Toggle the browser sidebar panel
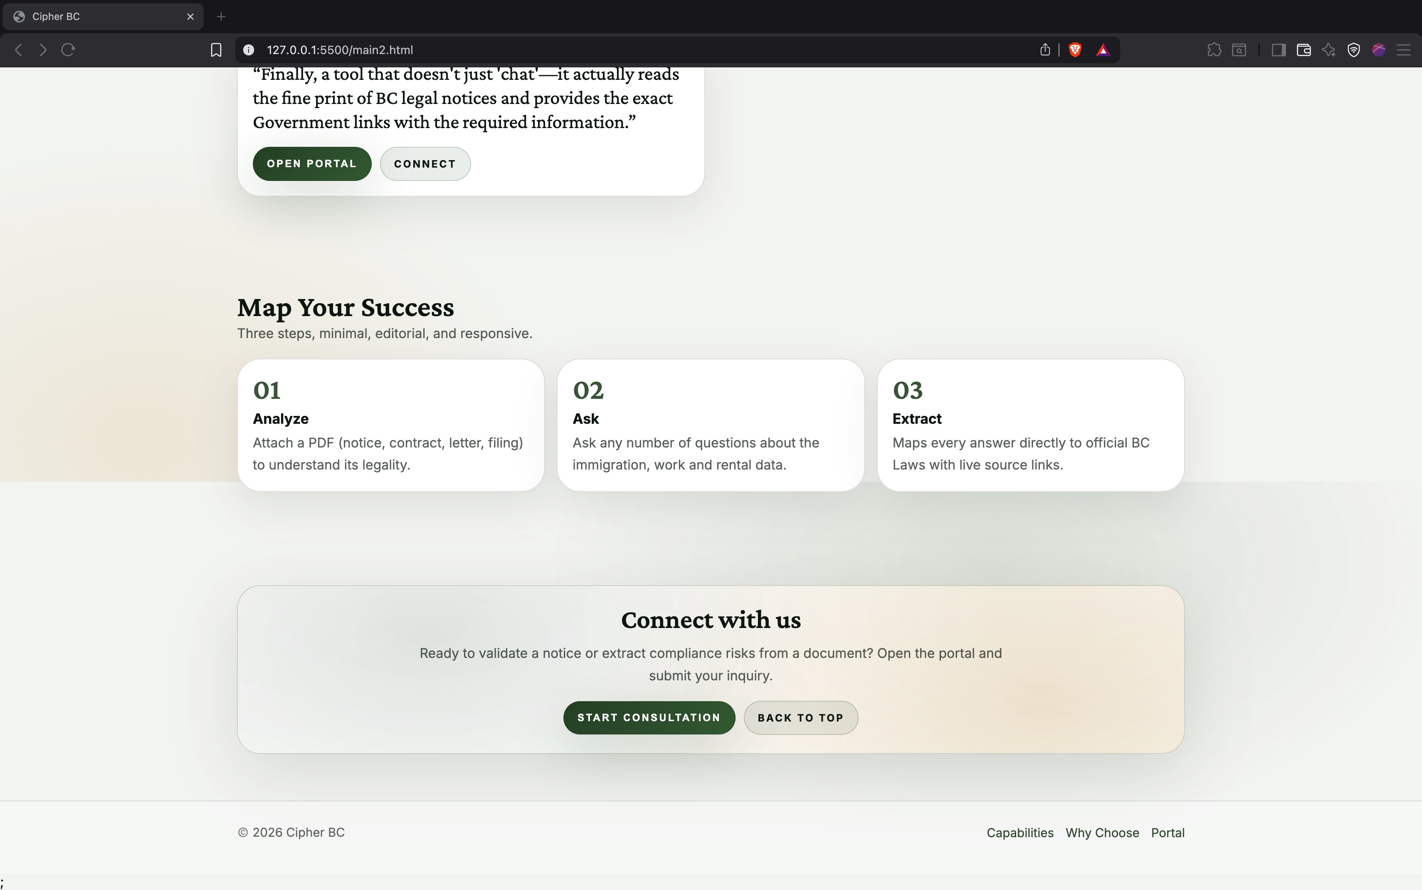 point(1278,50)
